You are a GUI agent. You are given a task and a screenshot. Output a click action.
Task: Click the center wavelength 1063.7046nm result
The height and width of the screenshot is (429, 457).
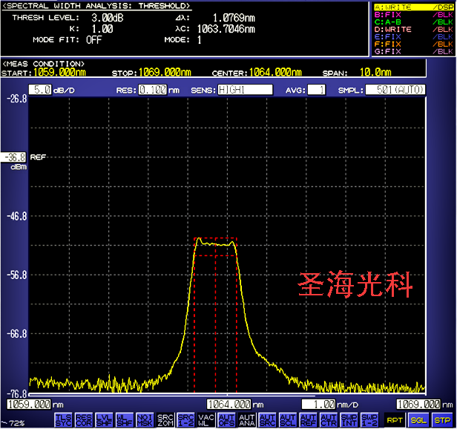226,29
